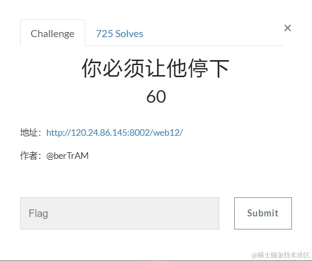The width and height of the screenshot is (312, 261).
Task: Follow the http://120.24.86.145:8002 hyperlink
Action: coord(114,132)
